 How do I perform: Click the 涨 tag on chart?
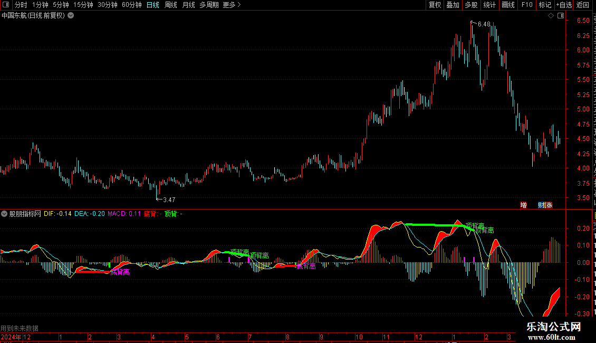pyautogui.click(x=549, y=205)
